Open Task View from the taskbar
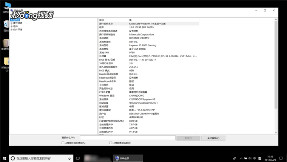 [x=78, y=158]
